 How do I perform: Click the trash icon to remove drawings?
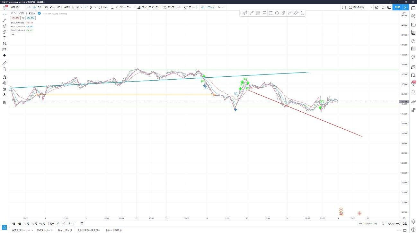pyautogui.click(x=4, y=103)
